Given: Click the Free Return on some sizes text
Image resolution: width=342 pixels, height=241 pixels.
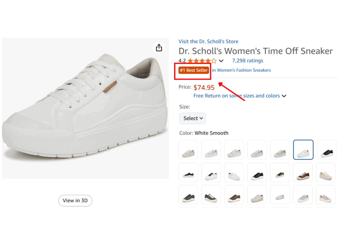Looking at the screenshot, I should pos(236,96).
